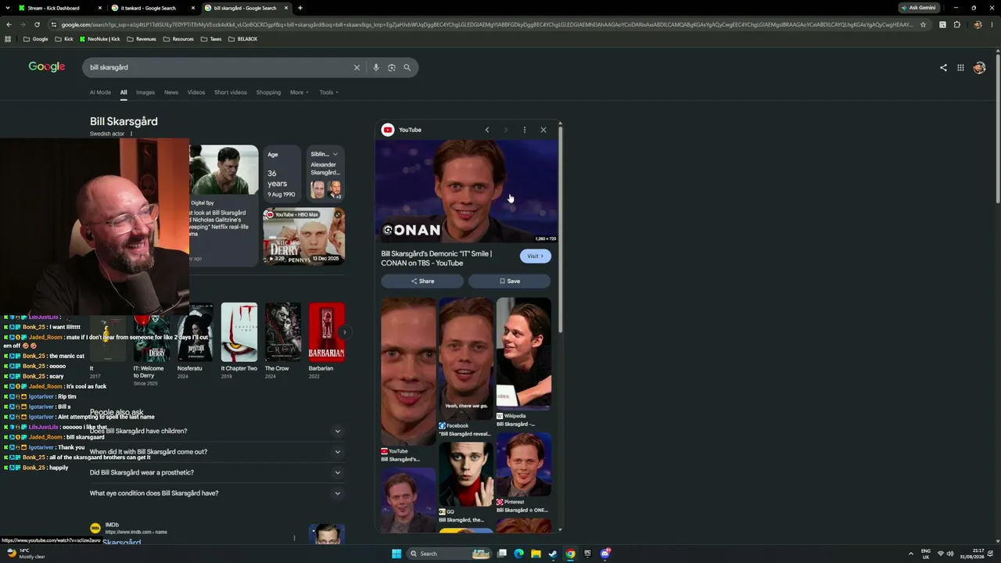
Task: Open Epic Games Launcher from the taskbar
Action: [587, 554]
